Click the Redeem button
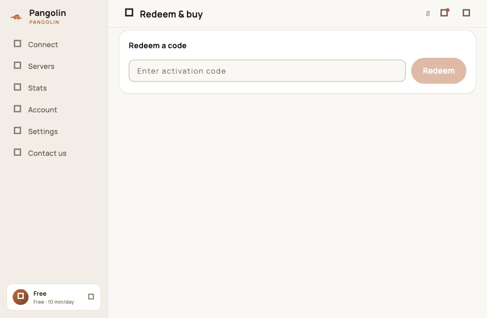The height and width of the screenshot is (318, 487). [438, 71]
